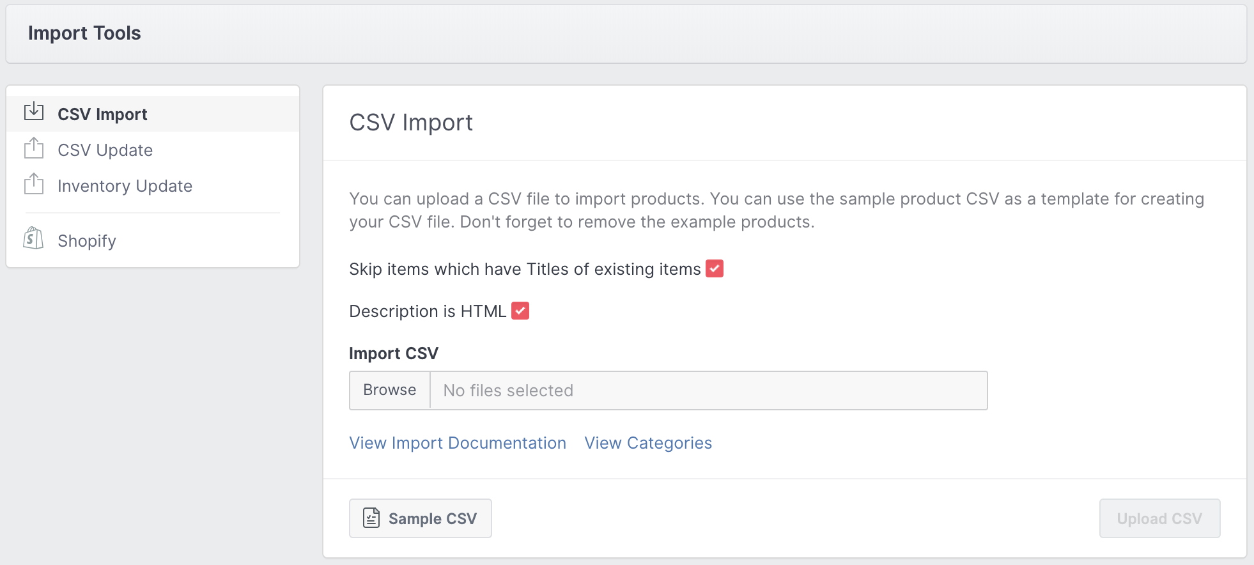Click the Shopify shopping bag icon
The image size is (1254, 565).
[x=33, y=239]
